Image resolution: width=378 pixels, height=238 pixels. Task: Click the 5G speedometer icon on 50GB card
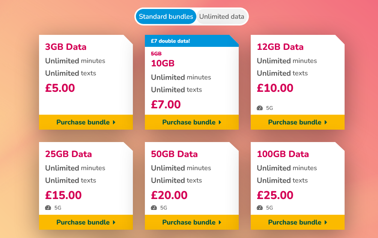(154, 208)
